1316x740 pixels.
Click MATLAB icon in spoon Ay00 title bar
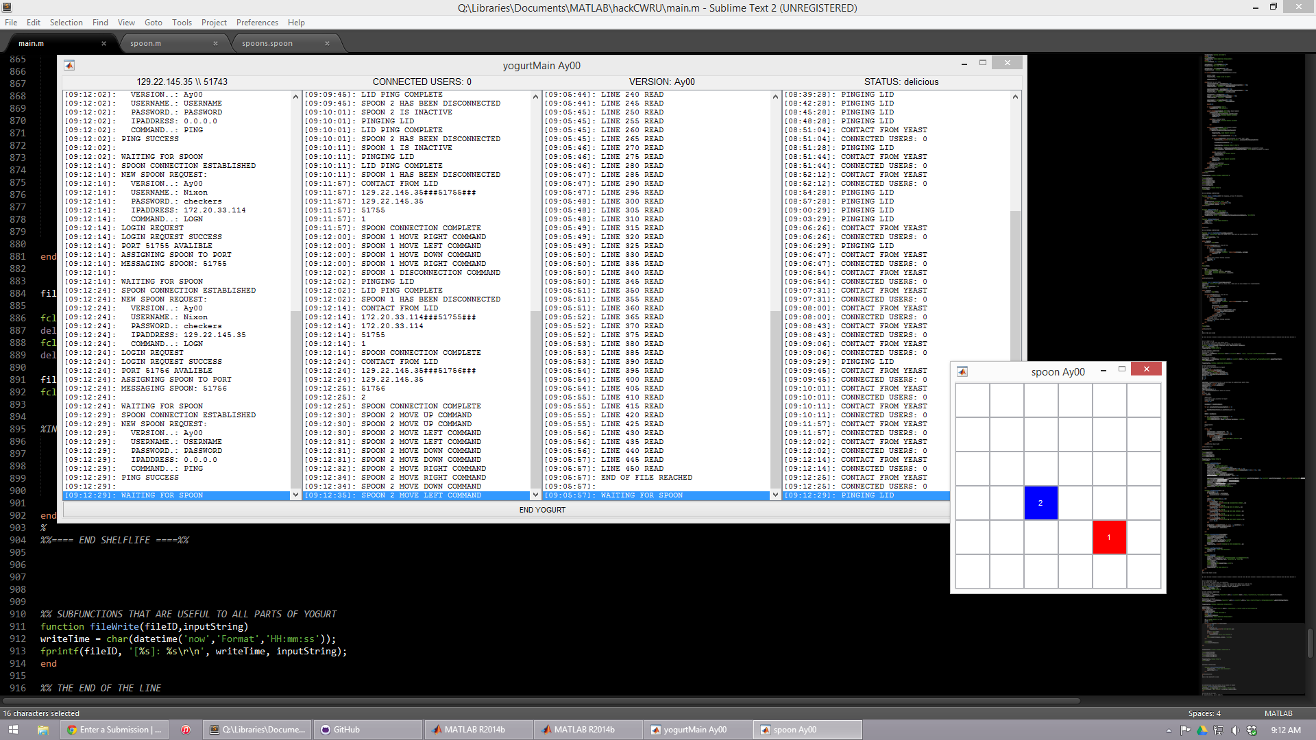coord(962,371)
